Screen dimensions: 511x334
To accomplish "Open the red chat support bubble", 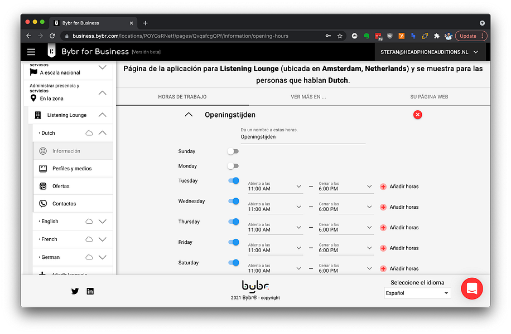I will click(471, 288).
